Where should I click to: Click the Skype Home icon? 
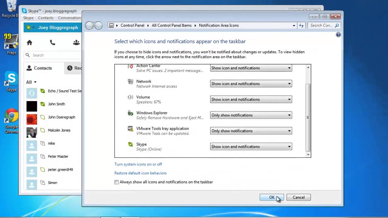[29, 43]
